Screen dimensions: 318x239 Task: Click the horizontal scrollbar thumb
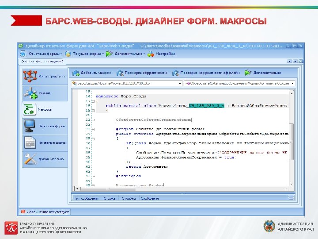coord(108,189)
